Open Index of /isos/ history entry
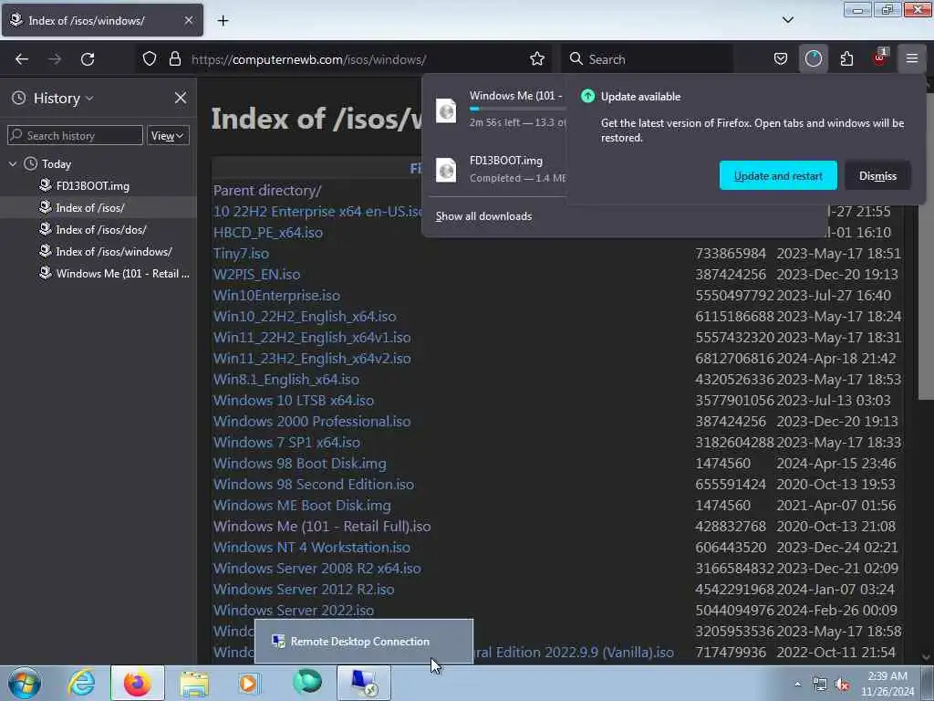This screenshot has height=701, width=934. coord(90,207)
